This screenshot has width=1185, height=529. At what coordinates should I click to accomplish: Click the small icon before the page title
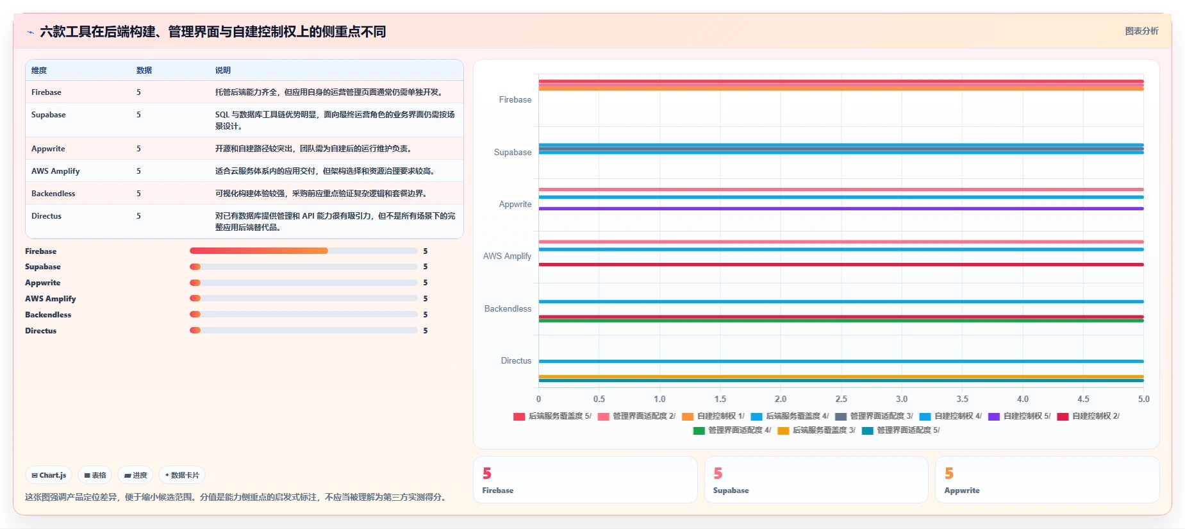tap(30, 32)
